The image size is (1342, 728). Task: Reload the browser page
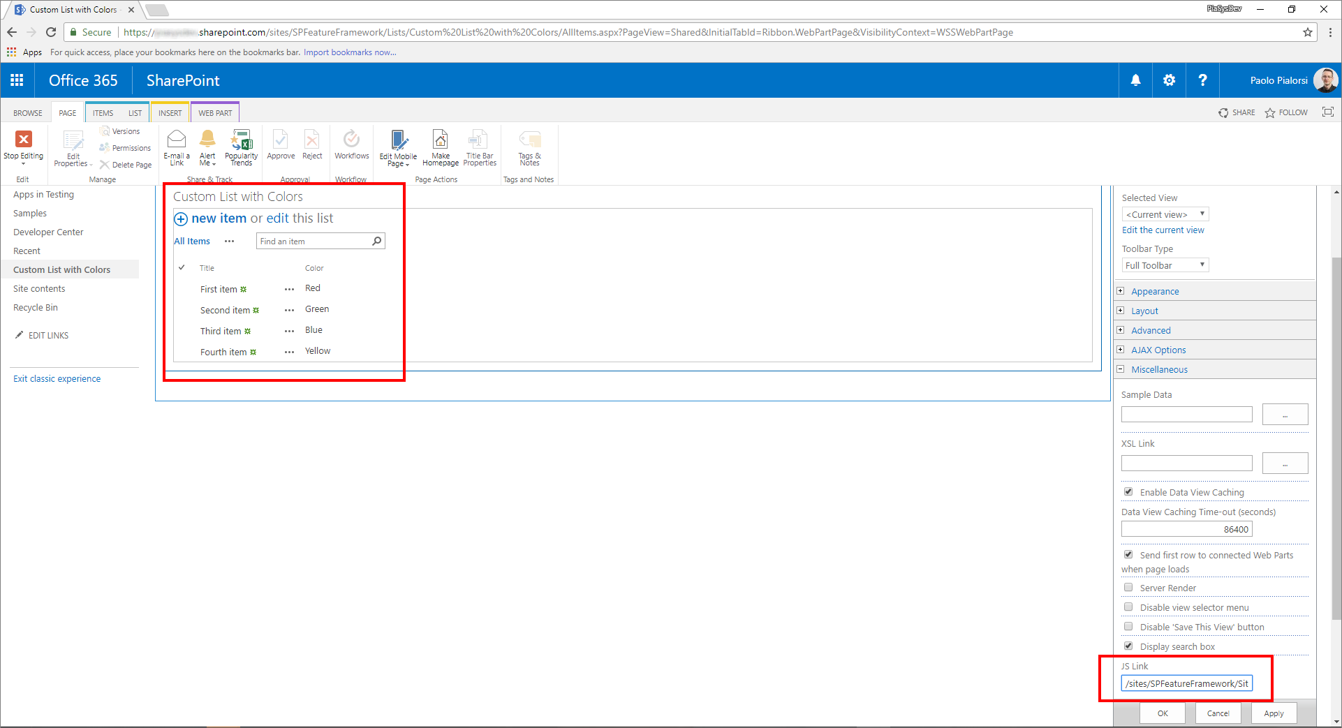51,32
